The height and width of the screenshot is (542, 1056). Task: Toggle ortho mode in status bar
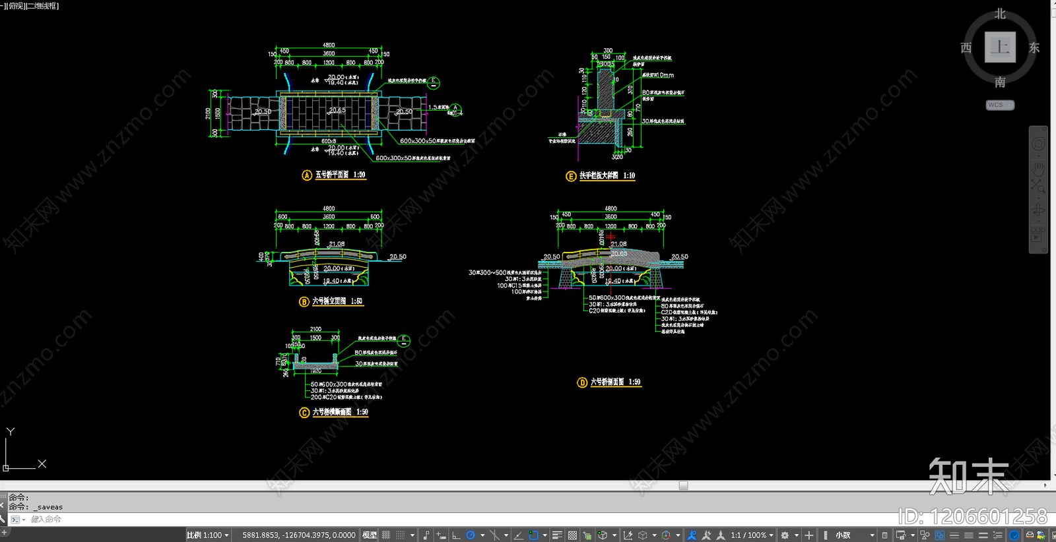click(x=456, y=535)
